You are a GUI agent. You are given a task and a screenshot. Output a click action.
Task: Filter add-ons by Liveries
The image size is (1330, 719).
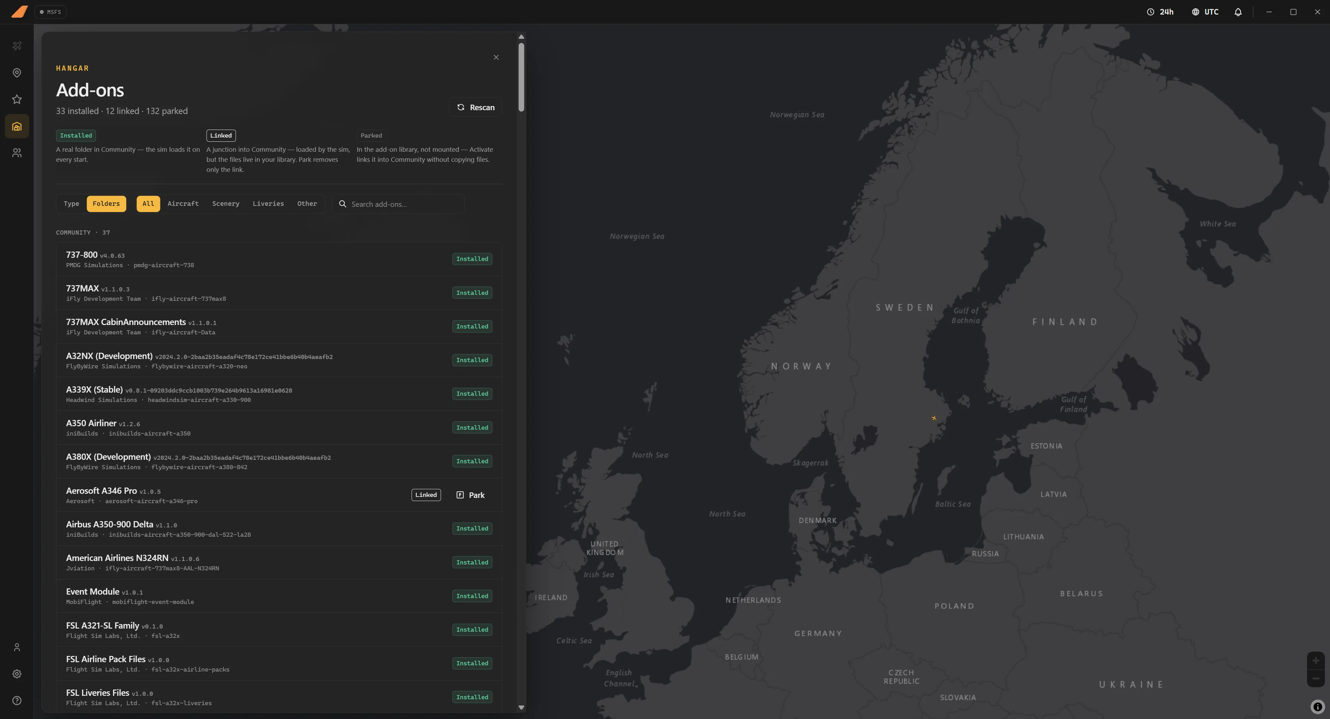[x=268, y=203]
